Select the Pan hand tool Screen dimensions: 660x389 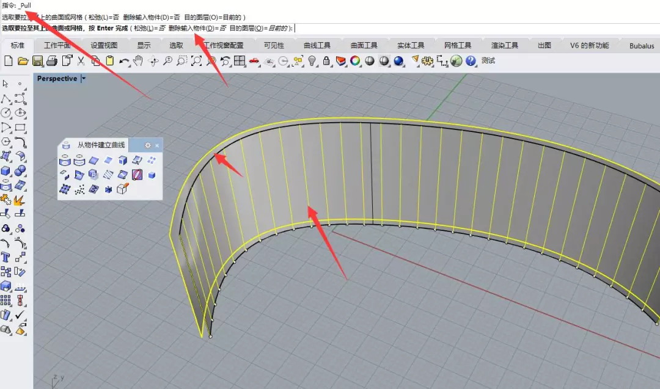coord(138,60)
